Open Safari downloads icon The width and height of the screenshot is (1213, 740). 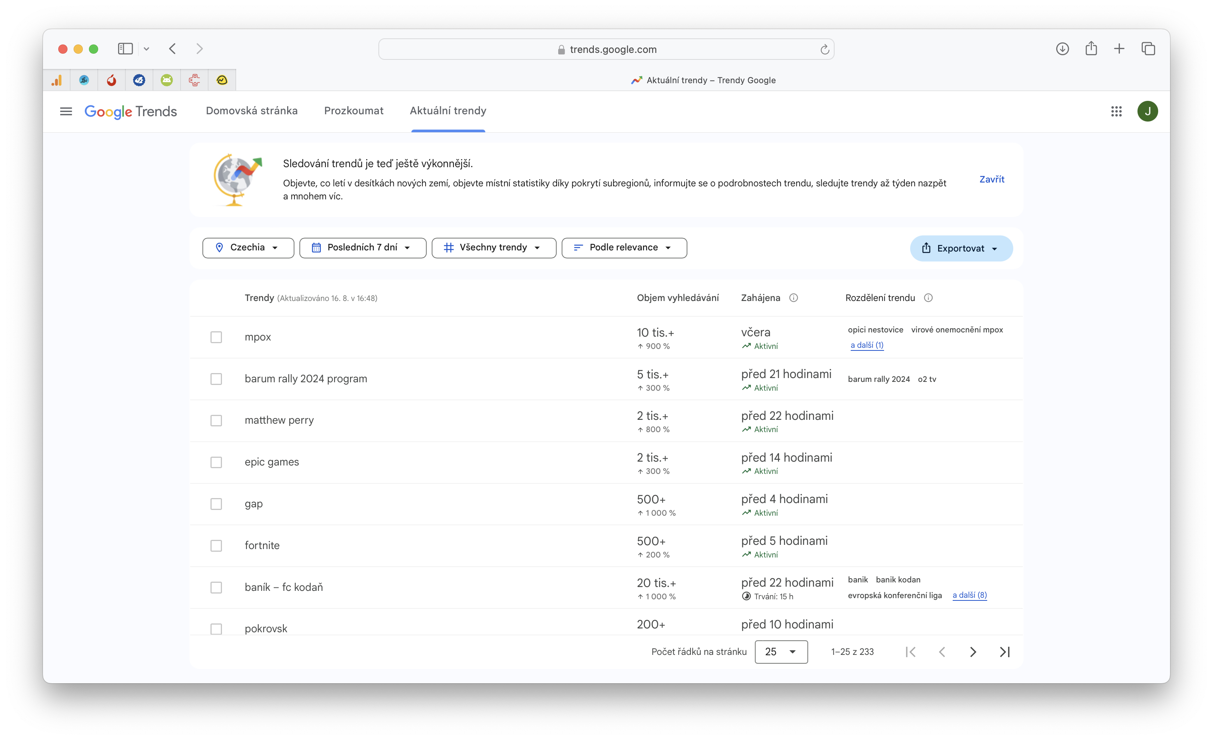point(1062,49)
